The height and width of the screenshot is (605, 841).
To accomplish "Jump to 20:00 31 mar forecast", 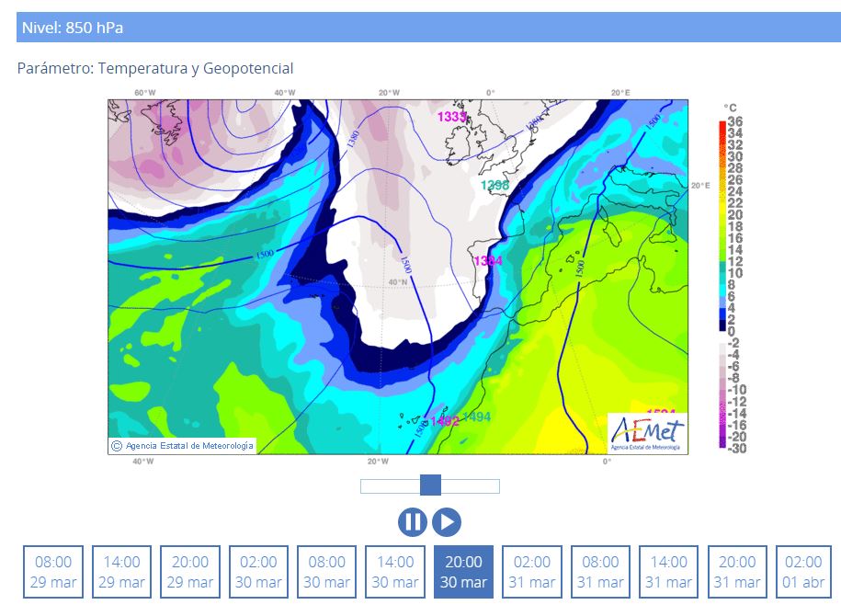I will tap(737, 572).
